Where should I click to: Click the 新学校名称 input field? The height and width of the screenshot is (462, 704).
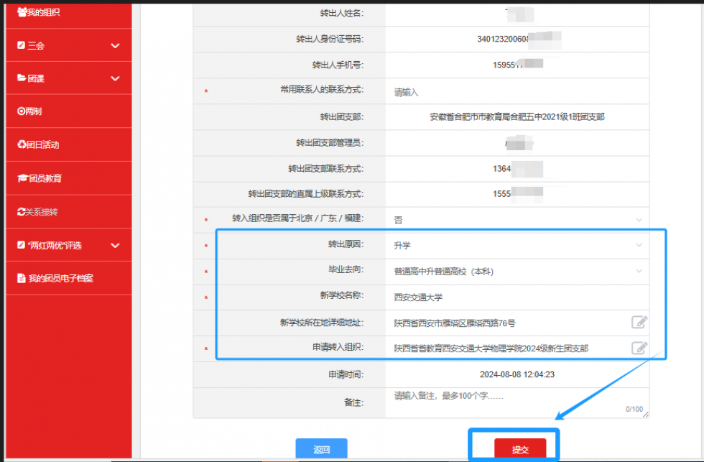[516, 297]
